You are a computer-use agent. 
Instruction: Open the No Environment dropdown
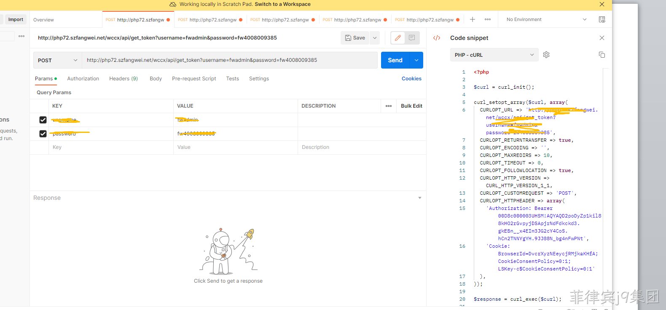point(546,19)
